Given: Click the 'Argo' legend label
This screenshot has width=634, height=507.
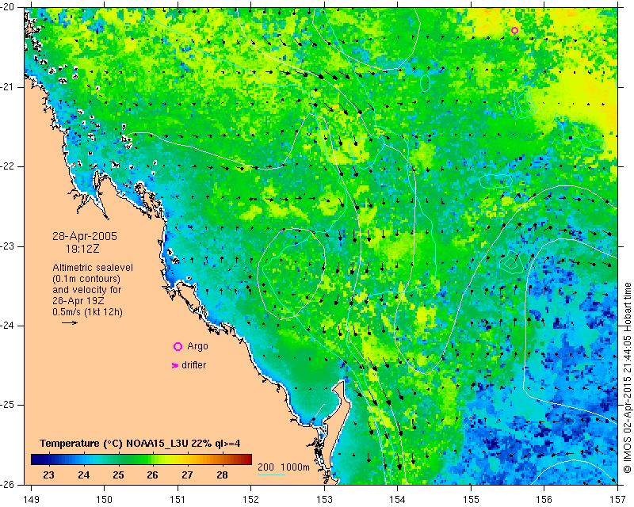Looking at the screenshot, I should (x=197, y=346).
